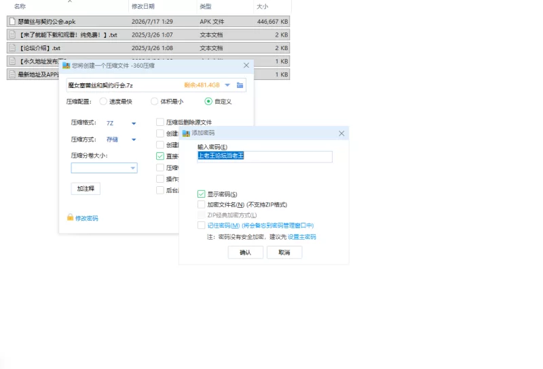Click the text file icon of 【来了就能下载和观看！纯免费！】.txt
Viewport: 543px width, 369px height.
tap(12, 35)
